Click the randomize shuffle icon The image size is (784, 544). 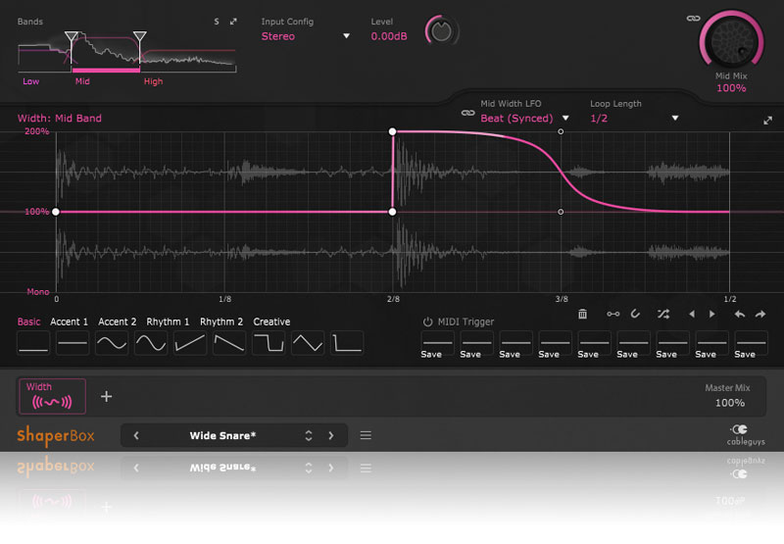(663, 314)
